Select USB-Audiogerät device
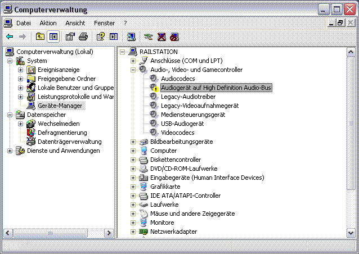This screenshot has height=254, width=359. click(x=182, y=124)
